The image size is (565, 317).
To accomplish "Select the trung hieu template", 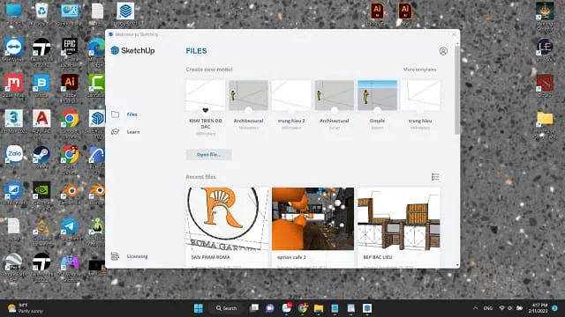I will (420, 95).
